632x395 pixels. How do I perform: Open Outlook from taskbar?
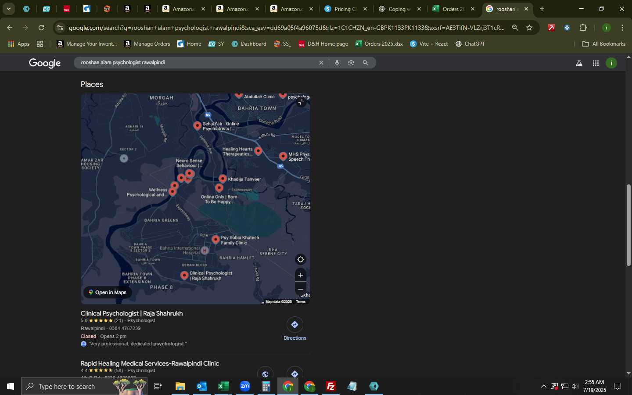tap(202, 386)
